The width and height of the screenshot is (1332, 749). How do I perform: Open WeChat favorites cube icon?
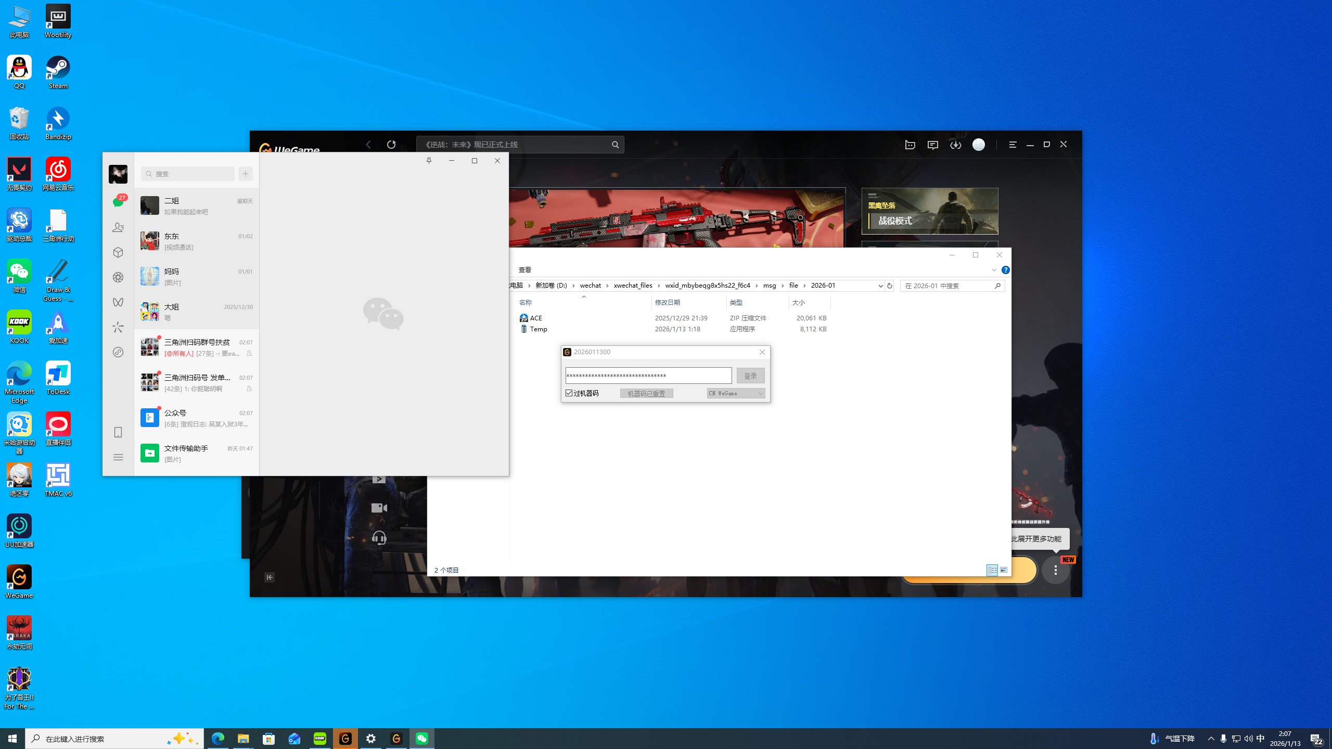pyautogui.click(x=118, y=252)
